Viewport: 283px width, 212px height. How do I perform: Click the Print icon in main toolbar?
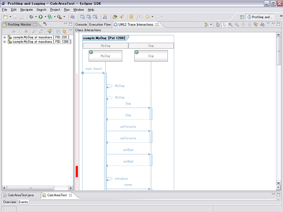(21, 17)
